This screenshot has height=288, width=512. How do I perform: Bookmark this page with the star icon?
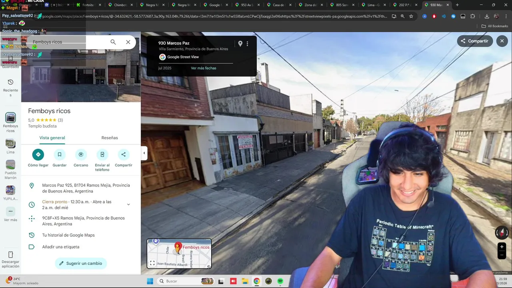click(x=411, y=16)
